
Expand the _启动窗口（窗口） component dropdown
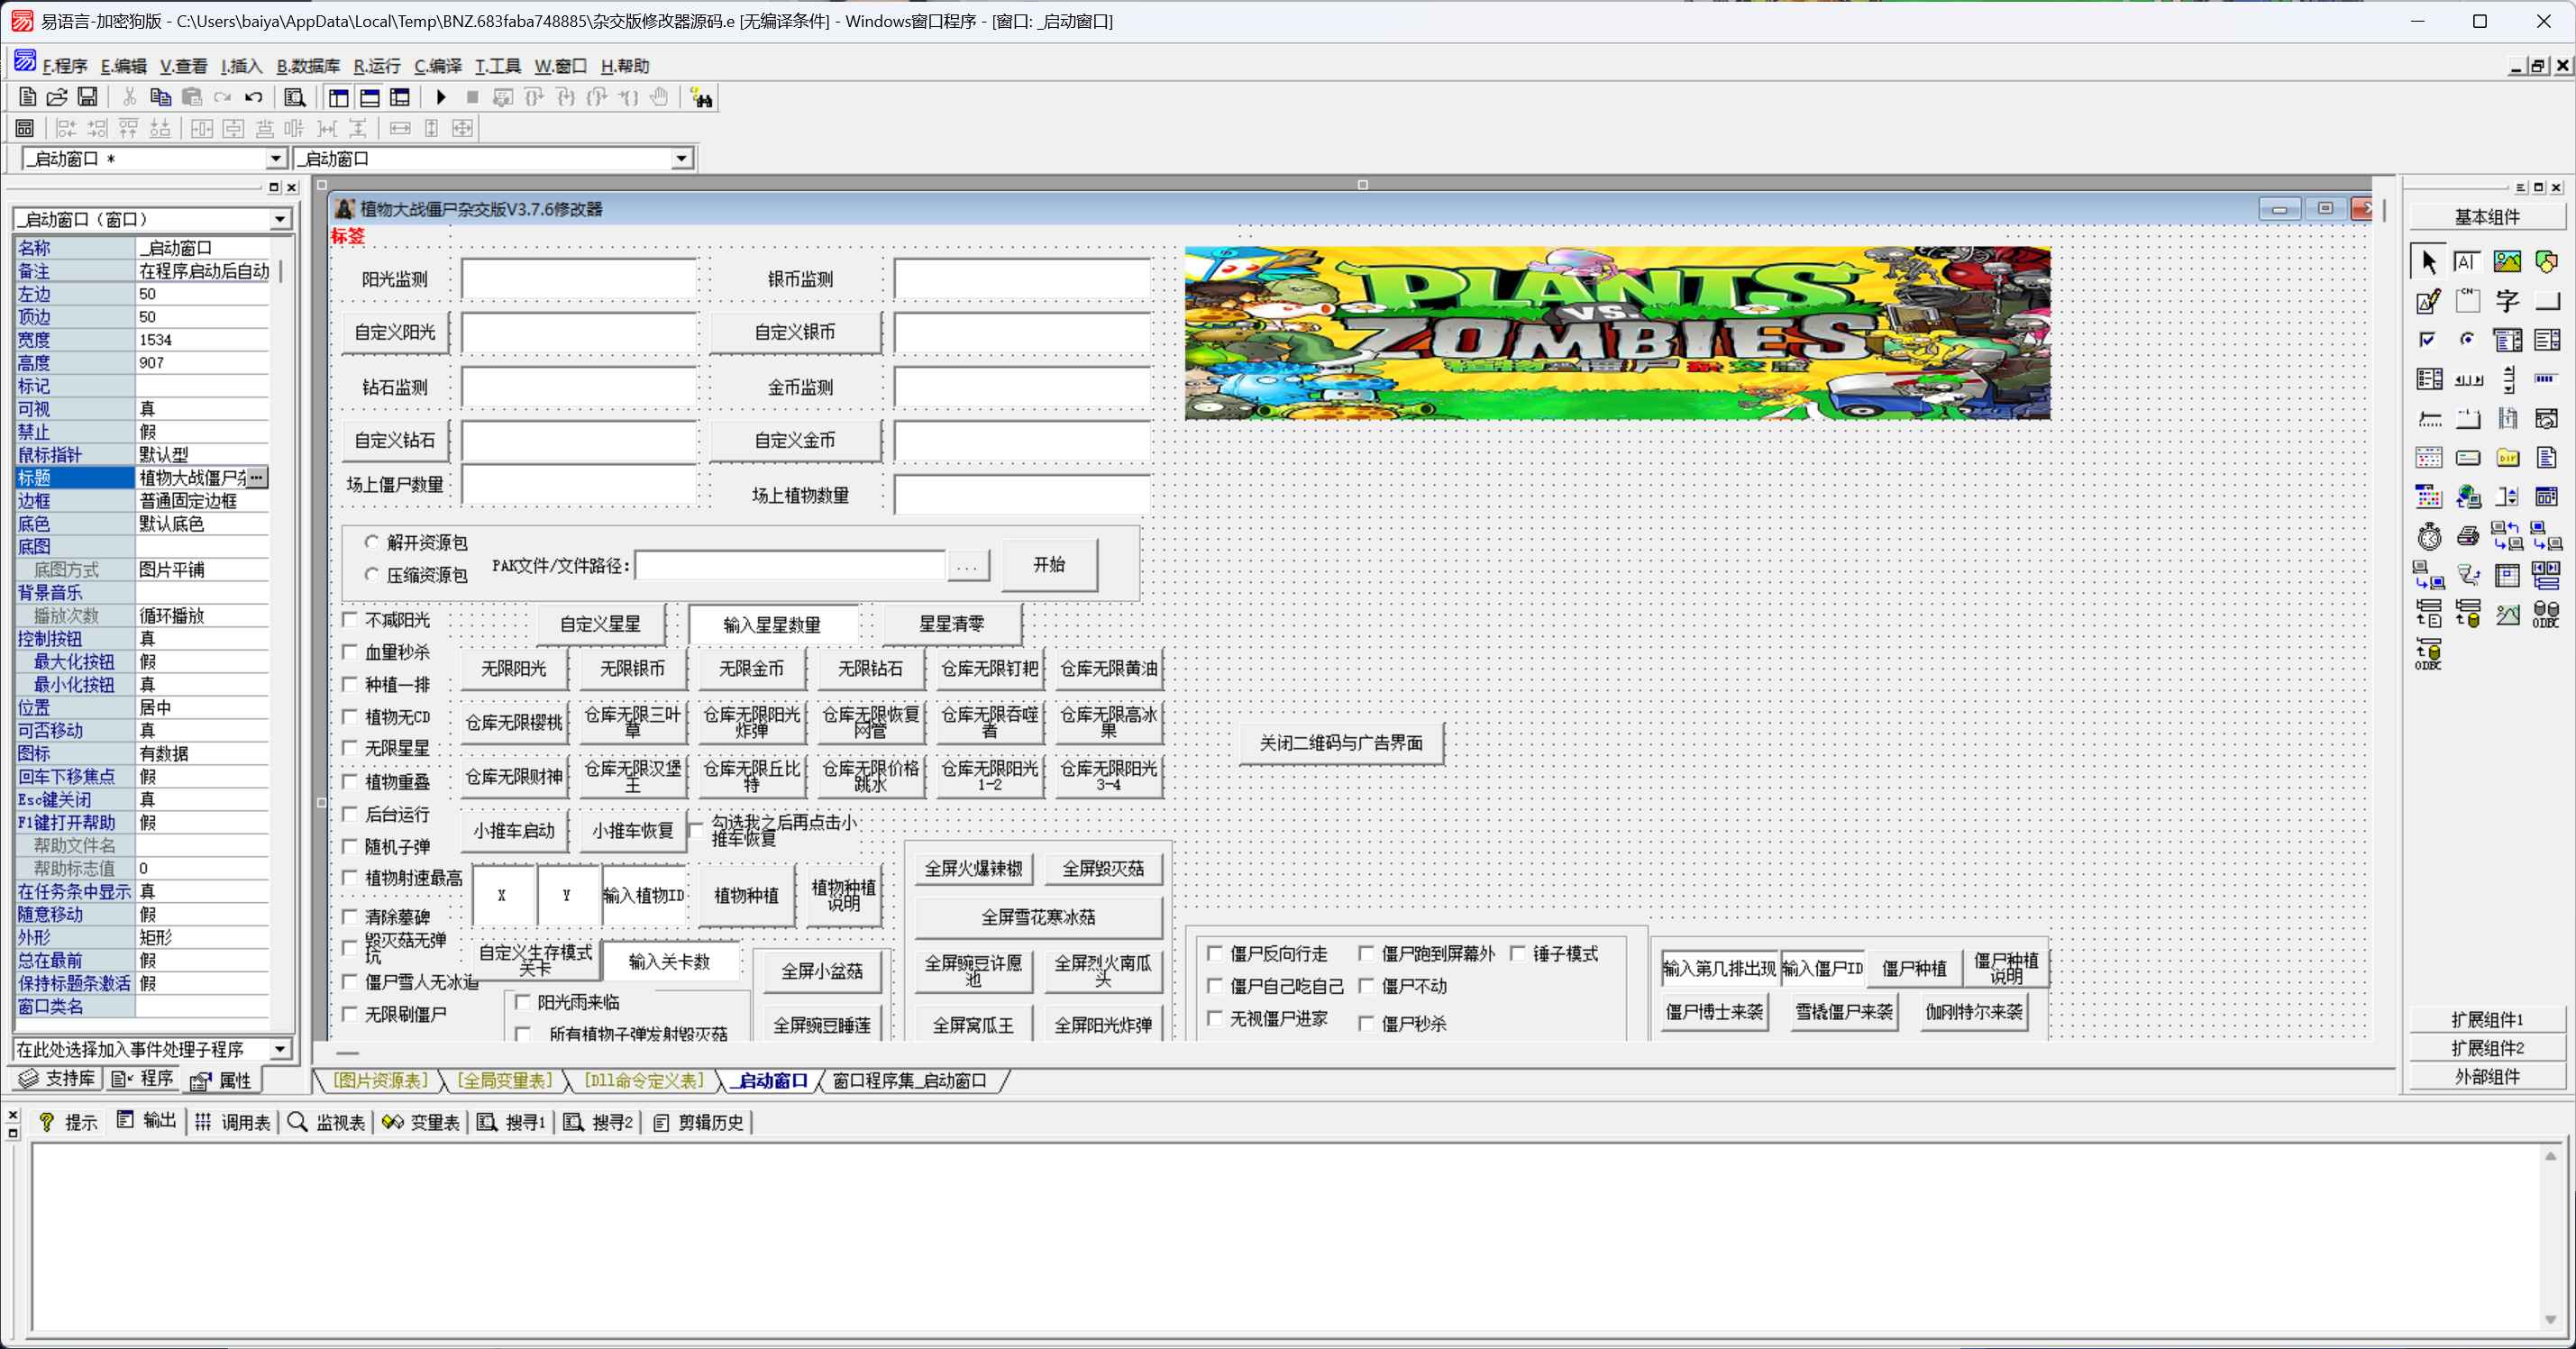click(x=280, y=219)
